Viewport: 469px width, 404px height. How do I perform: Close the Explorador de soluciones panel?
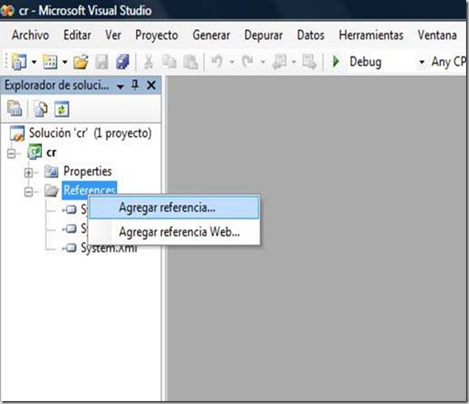(x=152, y=86)
